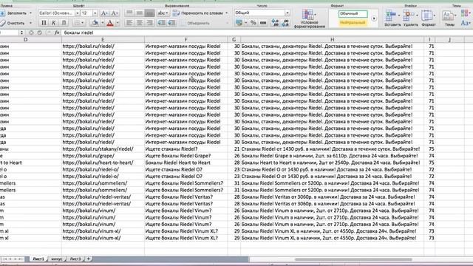Click Format cells (Формат) icon
The image size is (473, 266).
click(x=427, y=15)
